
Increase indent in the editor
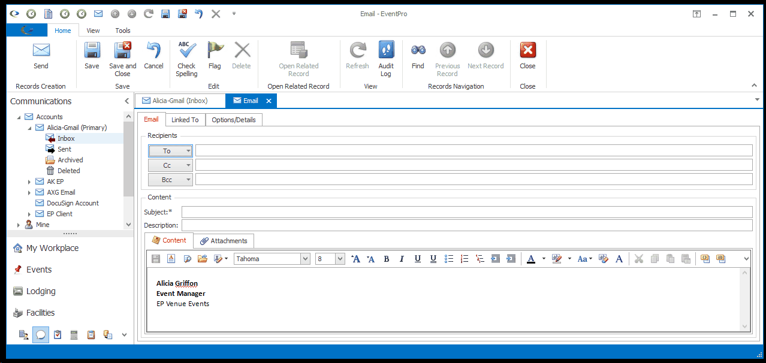tap(511, 259)
